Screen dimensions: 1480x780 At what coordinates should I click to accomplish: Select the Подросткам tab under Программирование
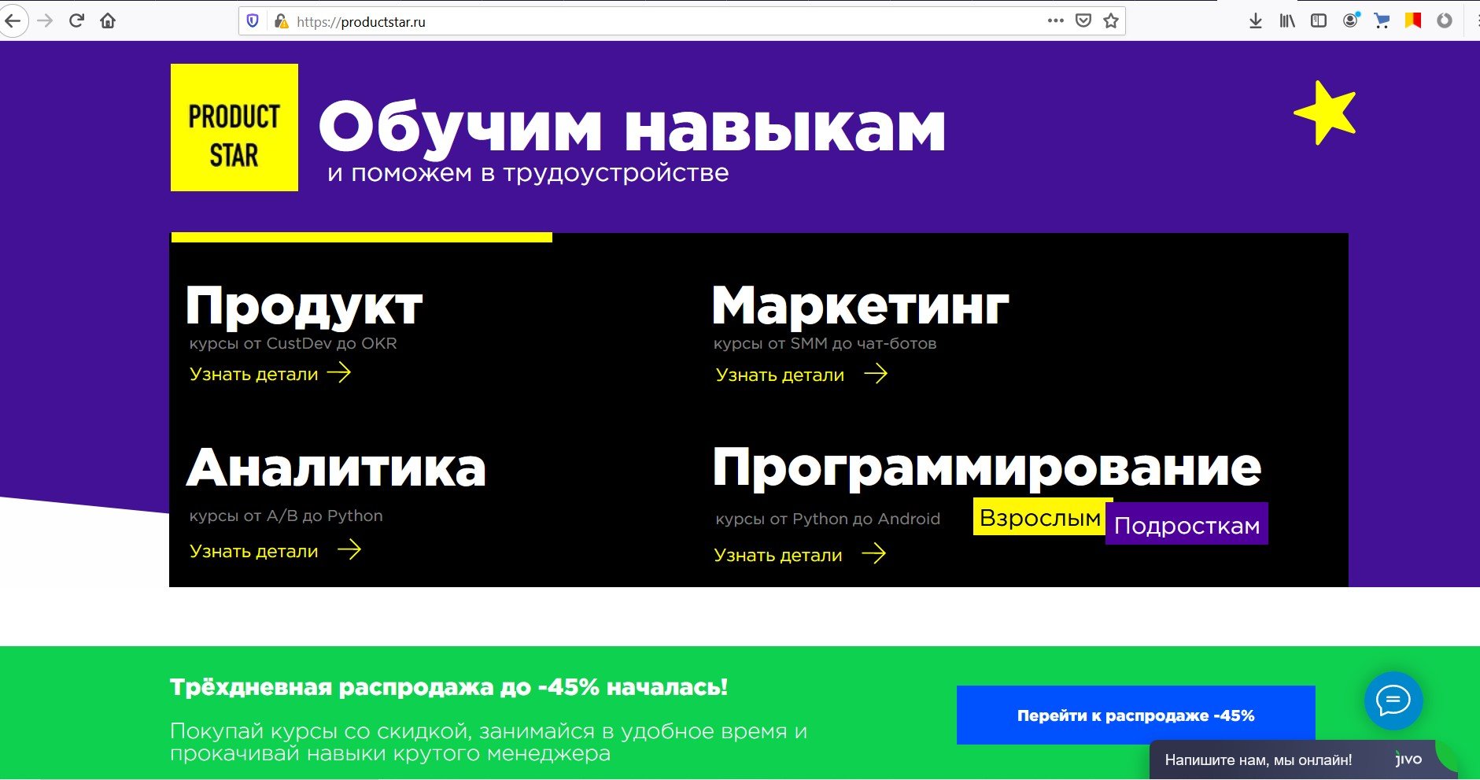1187,525
